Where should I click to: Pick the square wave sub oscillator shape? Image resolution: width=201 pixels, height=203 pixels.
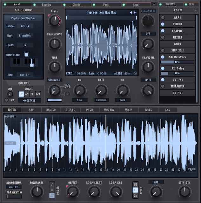point(33,94)
